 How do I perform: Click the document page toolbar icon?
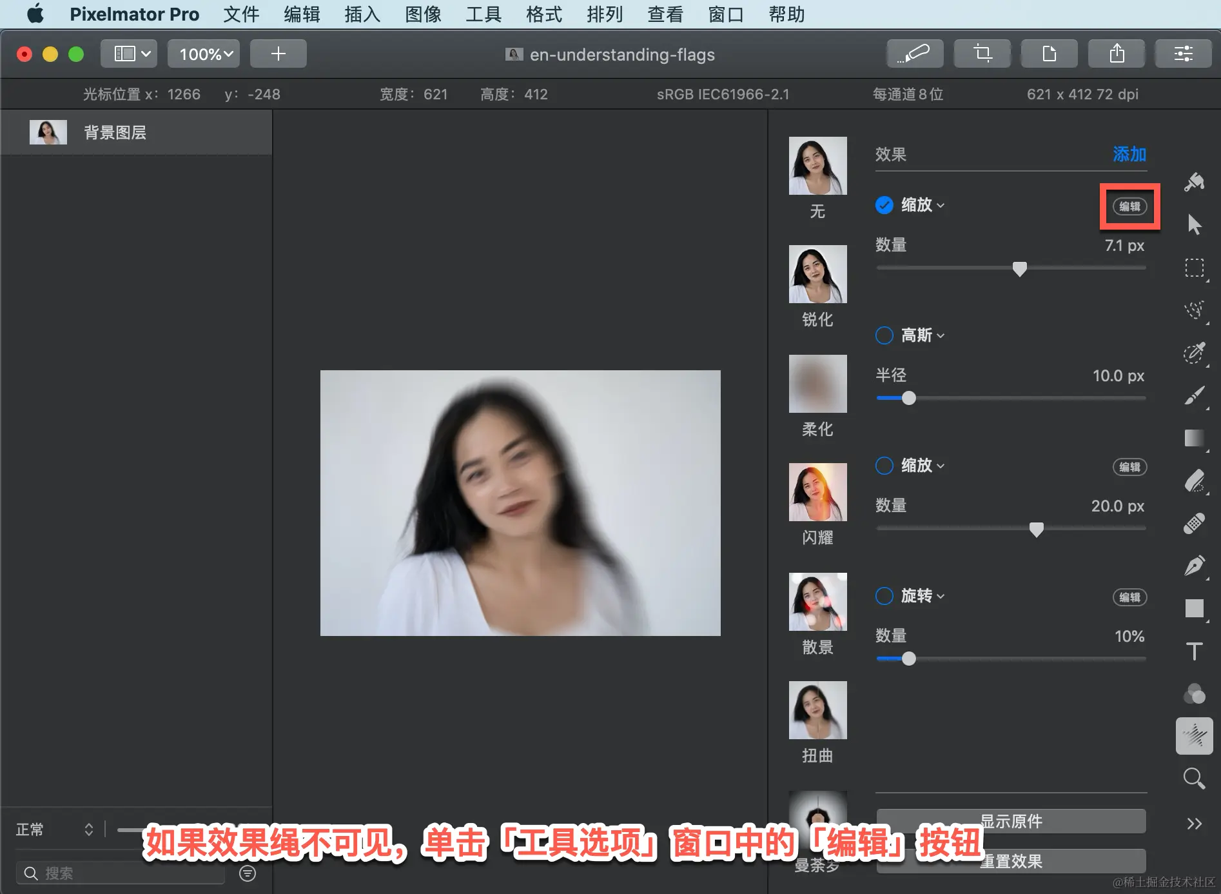coord(1049,54)
